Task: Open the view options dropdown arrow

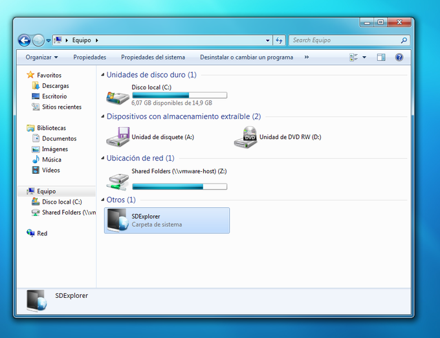Action: click(364, 57)
